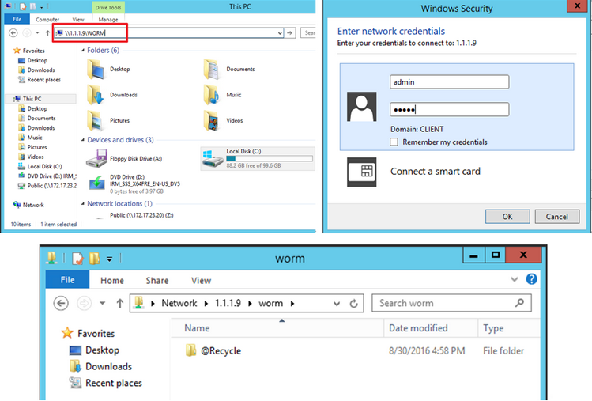592x401 pixels.
Task: Select Public (\\172.17.23.20) (Z:) network location
Action: pyautogui.click(x=141, y=215)
